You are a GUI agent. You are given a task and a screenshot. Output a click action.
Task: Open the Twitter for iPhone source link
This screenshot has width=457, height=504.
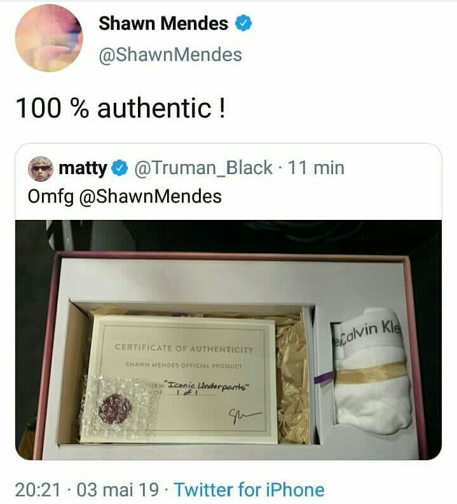point(249,490)
